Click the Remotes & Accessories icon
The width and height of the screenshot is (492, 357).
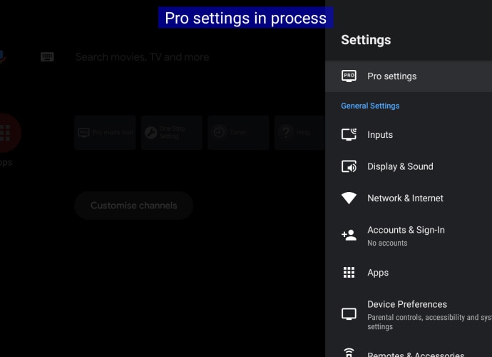click(x=349, y=353)
